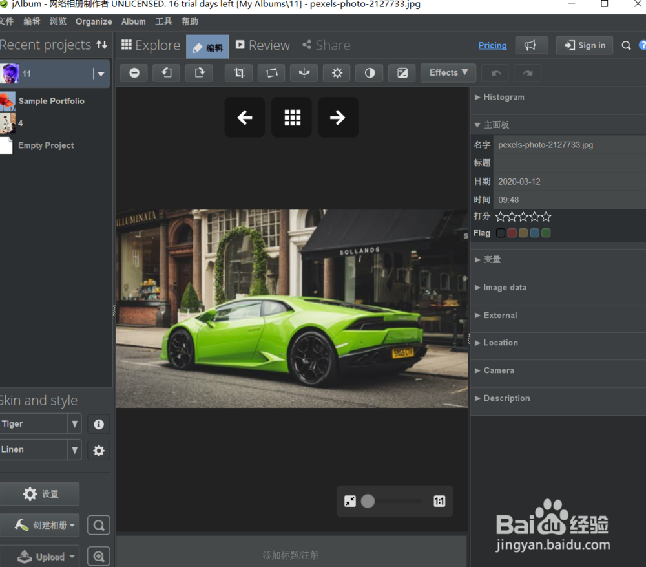Click the 标题 title input field
Viewport: 646px width, 567px height.
(x=570, y=164)
